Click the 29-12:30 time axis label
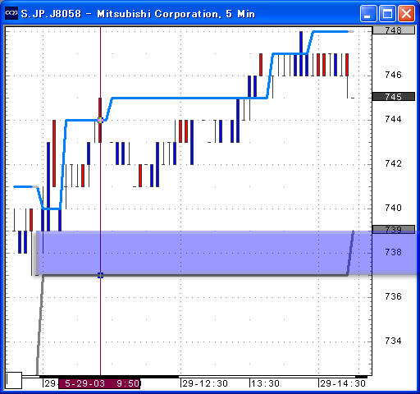420x394 pixels. 205,383
